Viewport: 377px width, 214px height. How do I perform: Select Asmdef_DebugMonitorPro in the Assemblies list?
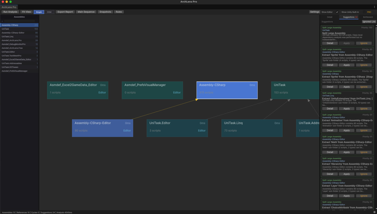pyautogui.click(x=19, y=44)
